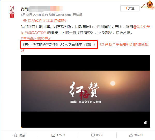Click the repost share icon beside 17583
The image size is (155, 140).
coord(53,135)
